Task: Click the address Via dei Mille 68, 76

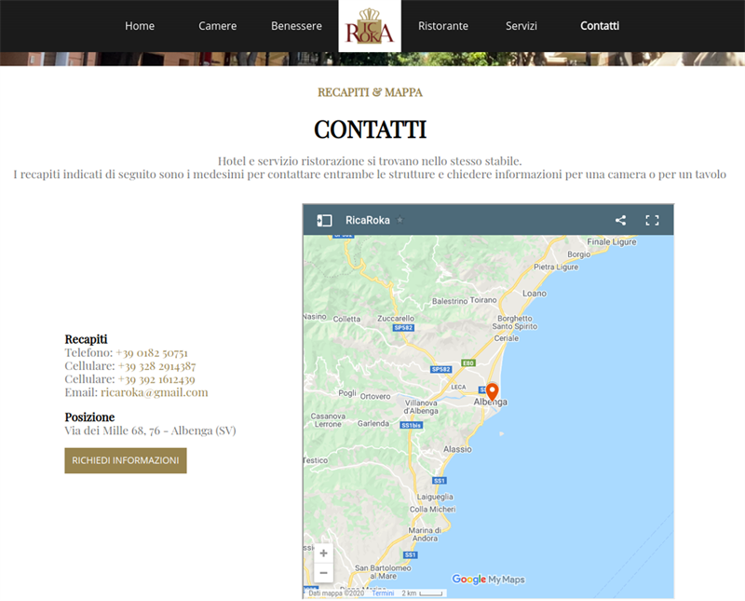Action: pyautogui.click(x=150, y=430)
